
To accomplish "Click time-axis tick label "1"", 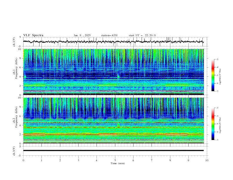I will [41, 160].
